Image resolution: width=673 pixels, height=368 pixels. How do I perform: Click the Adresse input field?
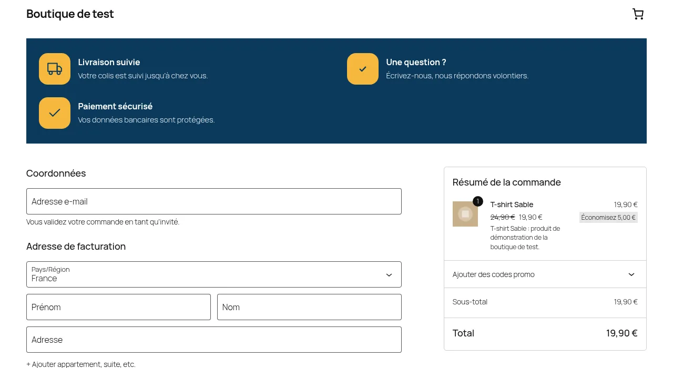tap(214, 340)
